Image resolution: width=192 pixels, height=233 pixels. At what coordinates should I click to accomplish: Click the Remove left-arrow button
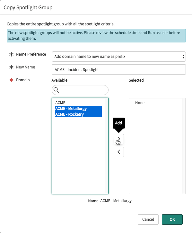coord(119,152)
